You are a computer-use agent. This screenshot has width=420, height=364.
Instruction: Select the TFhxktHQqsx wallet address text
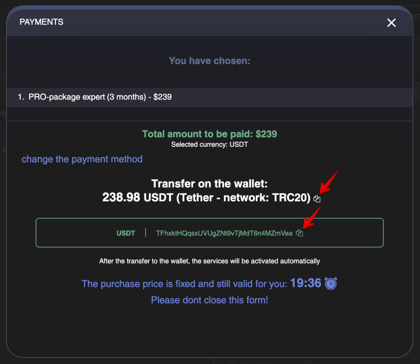pyautogui.click(x=224, y=233)
